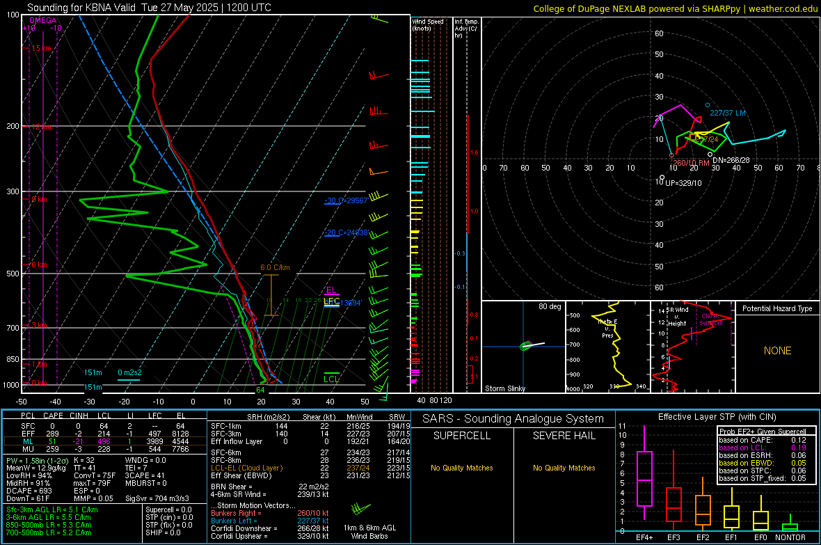The height and width of the screenshot is (545, 821).
Task: Click the -30 C=29567' level label
Action: click(346, 200)
